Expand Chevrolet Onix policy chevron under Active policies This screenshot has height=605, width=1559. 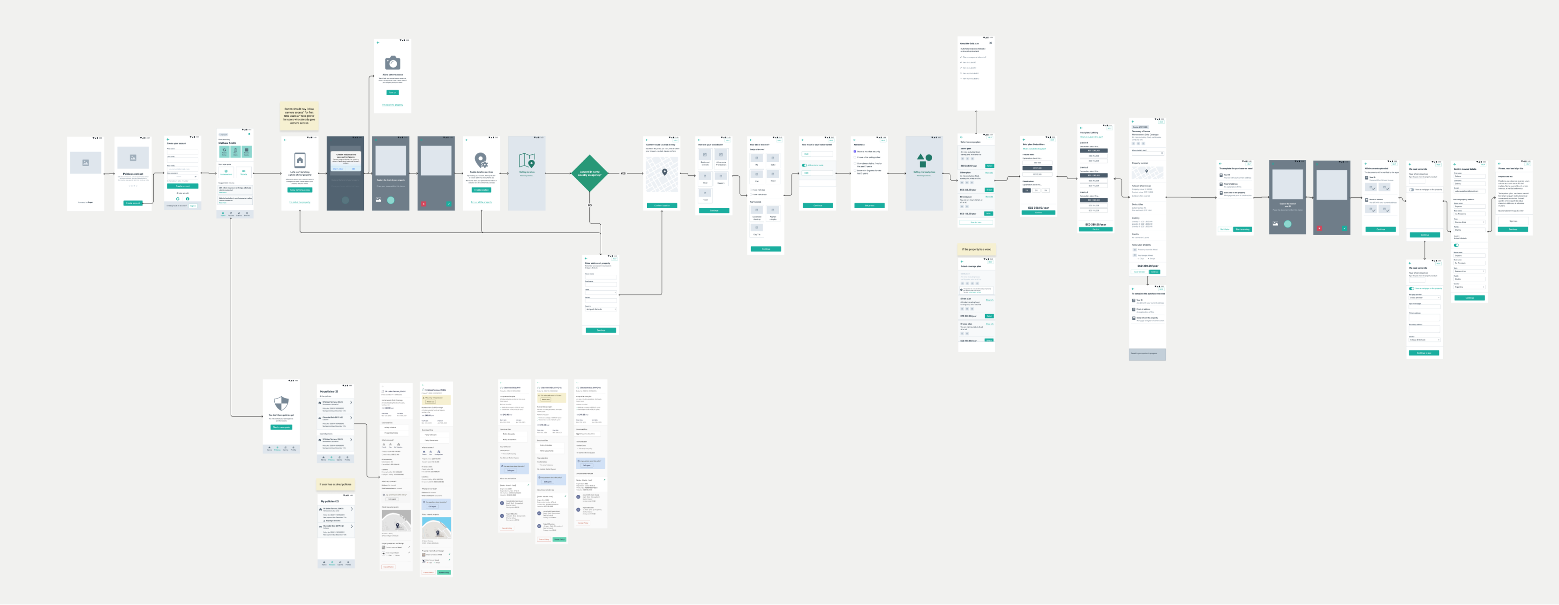[x=351, y=418]
